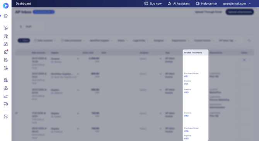Viewport: 259px width, 141px height.
Task: Open the Help center
Action: click(206, 3)
